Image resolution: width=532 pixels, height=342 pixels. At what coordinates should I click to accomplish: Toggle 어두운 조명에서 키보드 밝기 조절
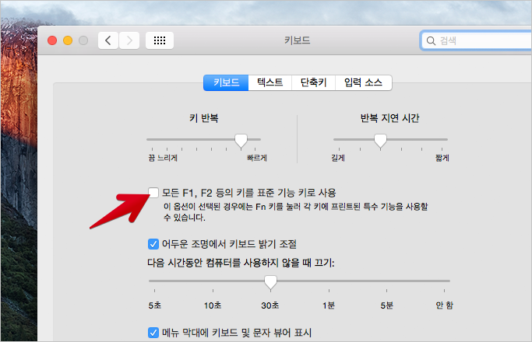coord(153,244)
